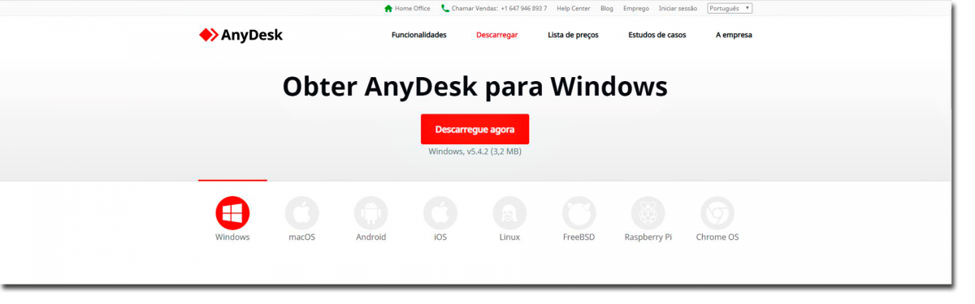Click Iniciar sessão link

pyautogui.click(x=678, y=8)
